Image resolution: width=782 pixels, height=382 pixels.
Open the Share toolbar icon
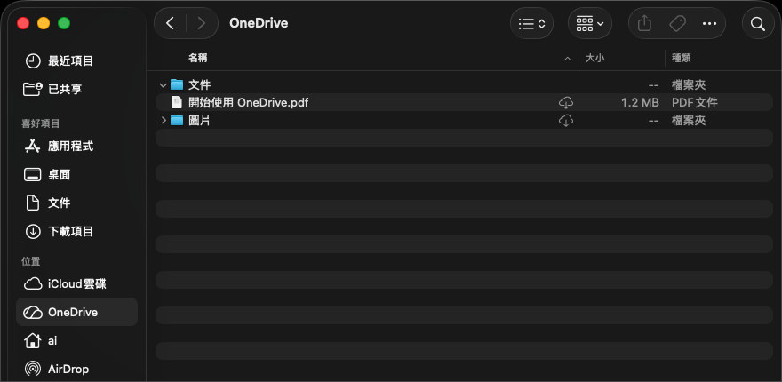click(x=644, y=24)
